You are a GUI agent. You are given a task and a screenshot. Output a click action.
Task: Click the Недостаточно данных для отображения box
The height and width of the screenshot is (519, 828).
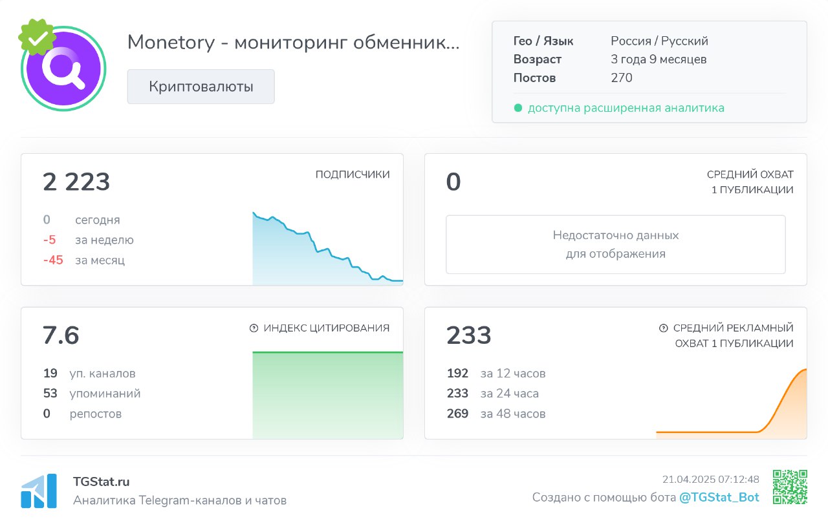615,244
